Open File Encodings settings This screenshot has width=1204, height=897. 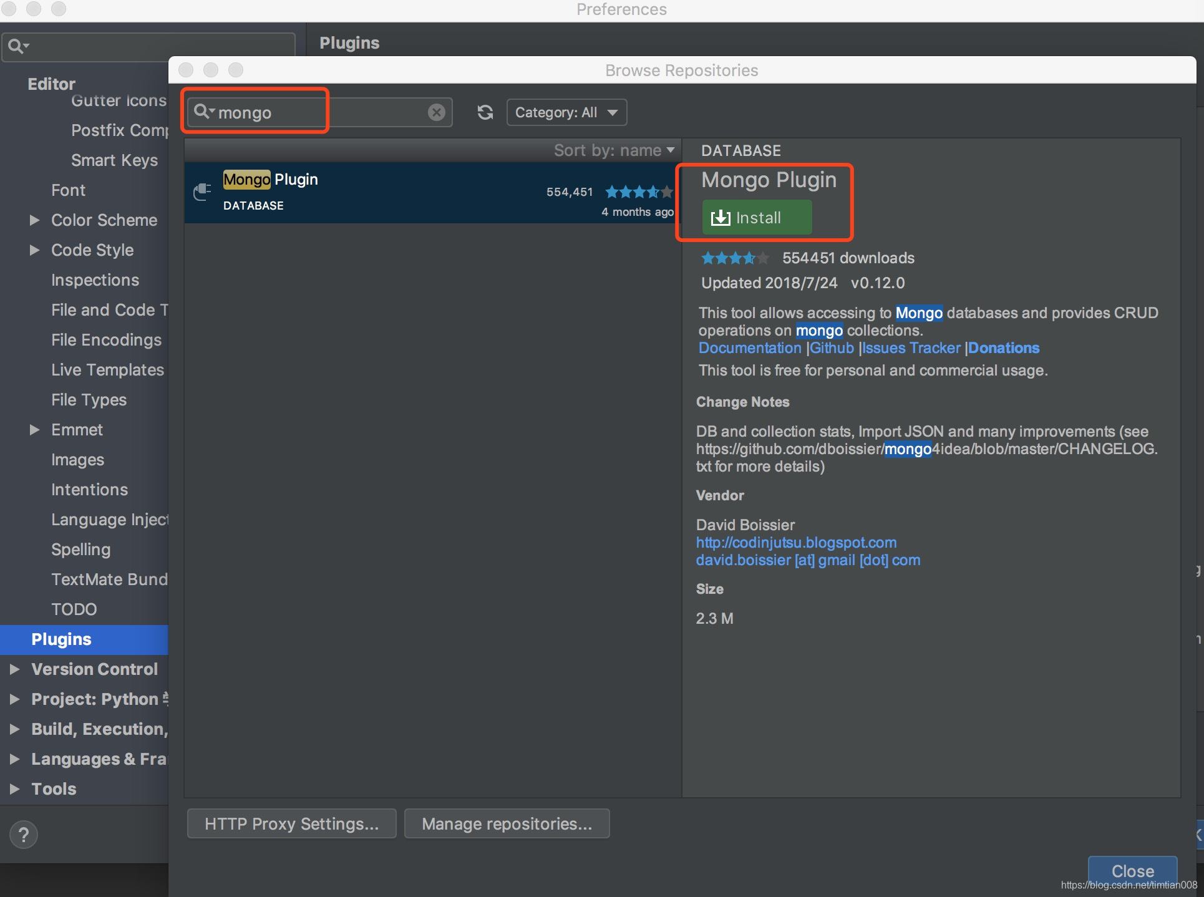106,340
